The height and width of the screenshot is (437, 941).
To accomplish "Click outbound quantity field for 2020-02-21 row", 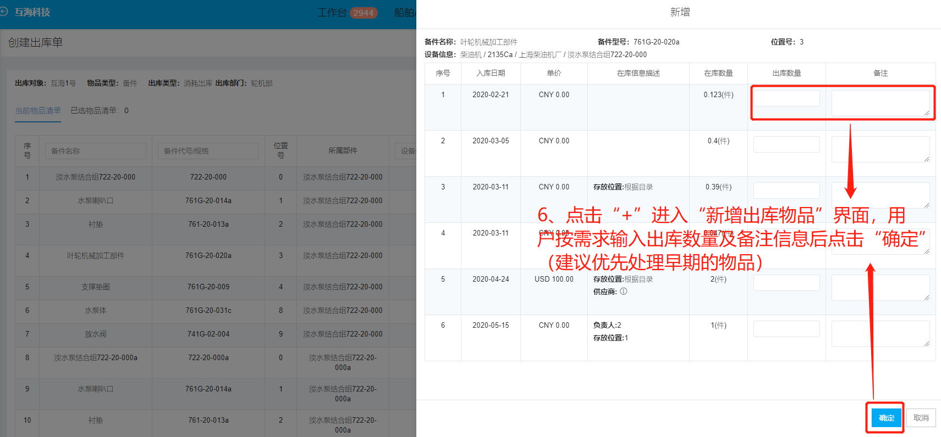I will [x=786, y=98].
